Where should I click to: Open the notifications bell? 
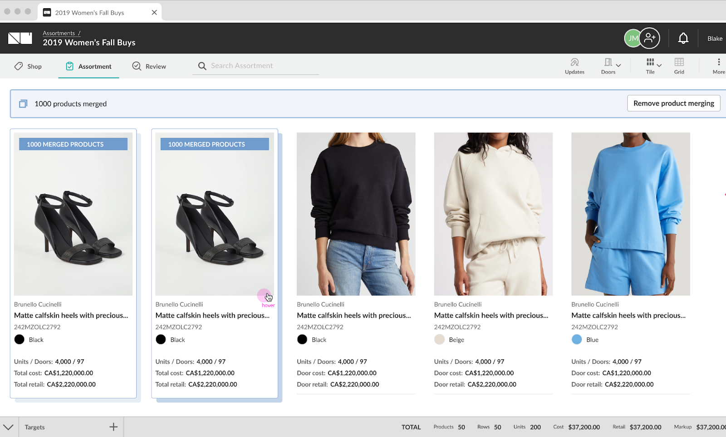(x=683, y=39)
